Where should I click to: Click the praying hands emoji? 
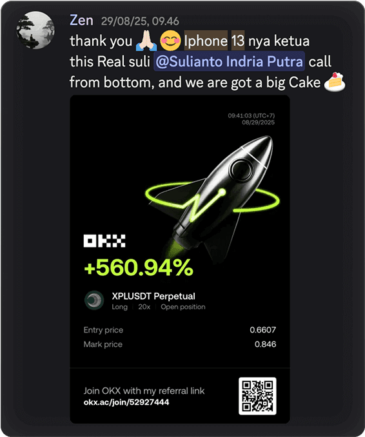click(x=146, y=41)
